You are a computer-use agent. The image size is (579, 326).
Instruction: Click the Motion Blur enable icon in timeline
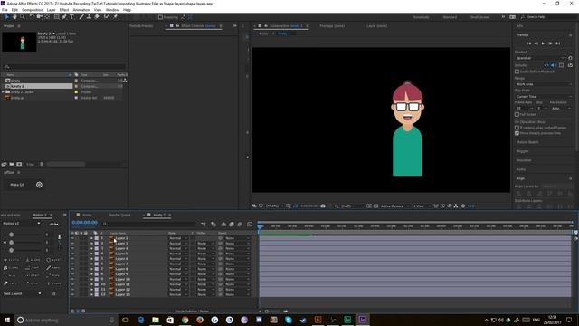tap(240, 224)
